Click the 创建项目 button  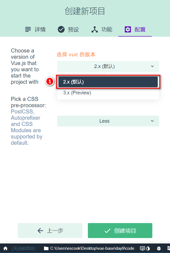coord(120,230)
